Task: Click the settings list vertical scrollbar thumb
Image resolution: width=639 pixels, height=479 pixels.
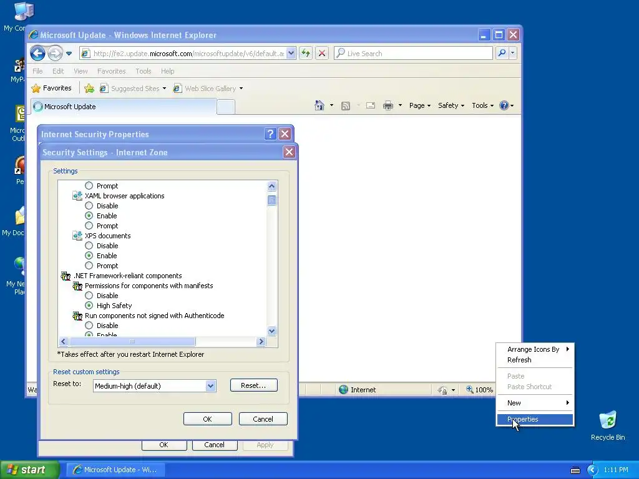Action: [272, 200]
